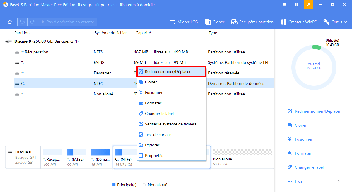Click the title bar list menu icon
The width and height of the screenshot is (352, 192).
coord(284,5)
